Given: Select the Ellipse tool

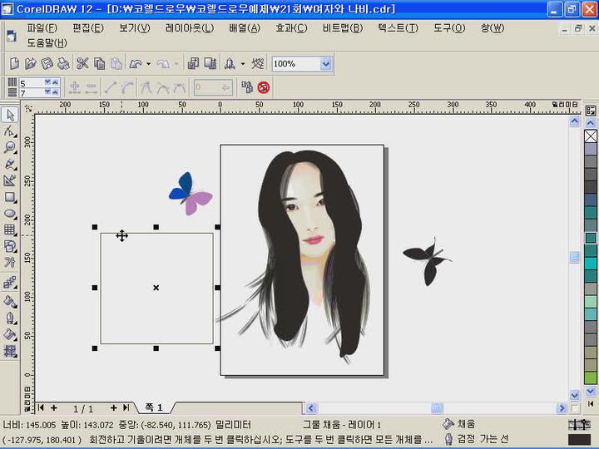Looking at the screenshot, I should coord(10,214).
